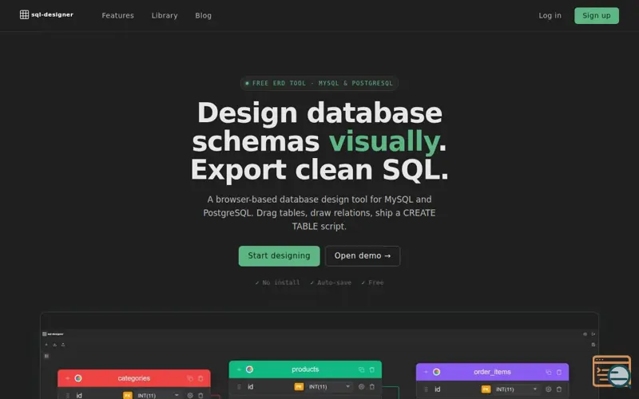Open settings gear for order_items id column

tap(549, 389)
